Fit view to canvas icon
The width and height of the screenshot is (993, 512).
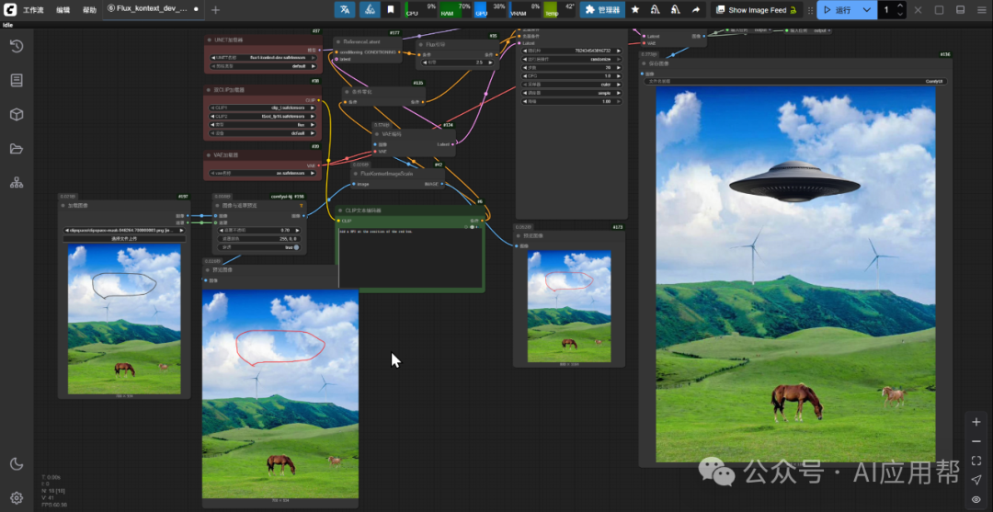(976, 461)
